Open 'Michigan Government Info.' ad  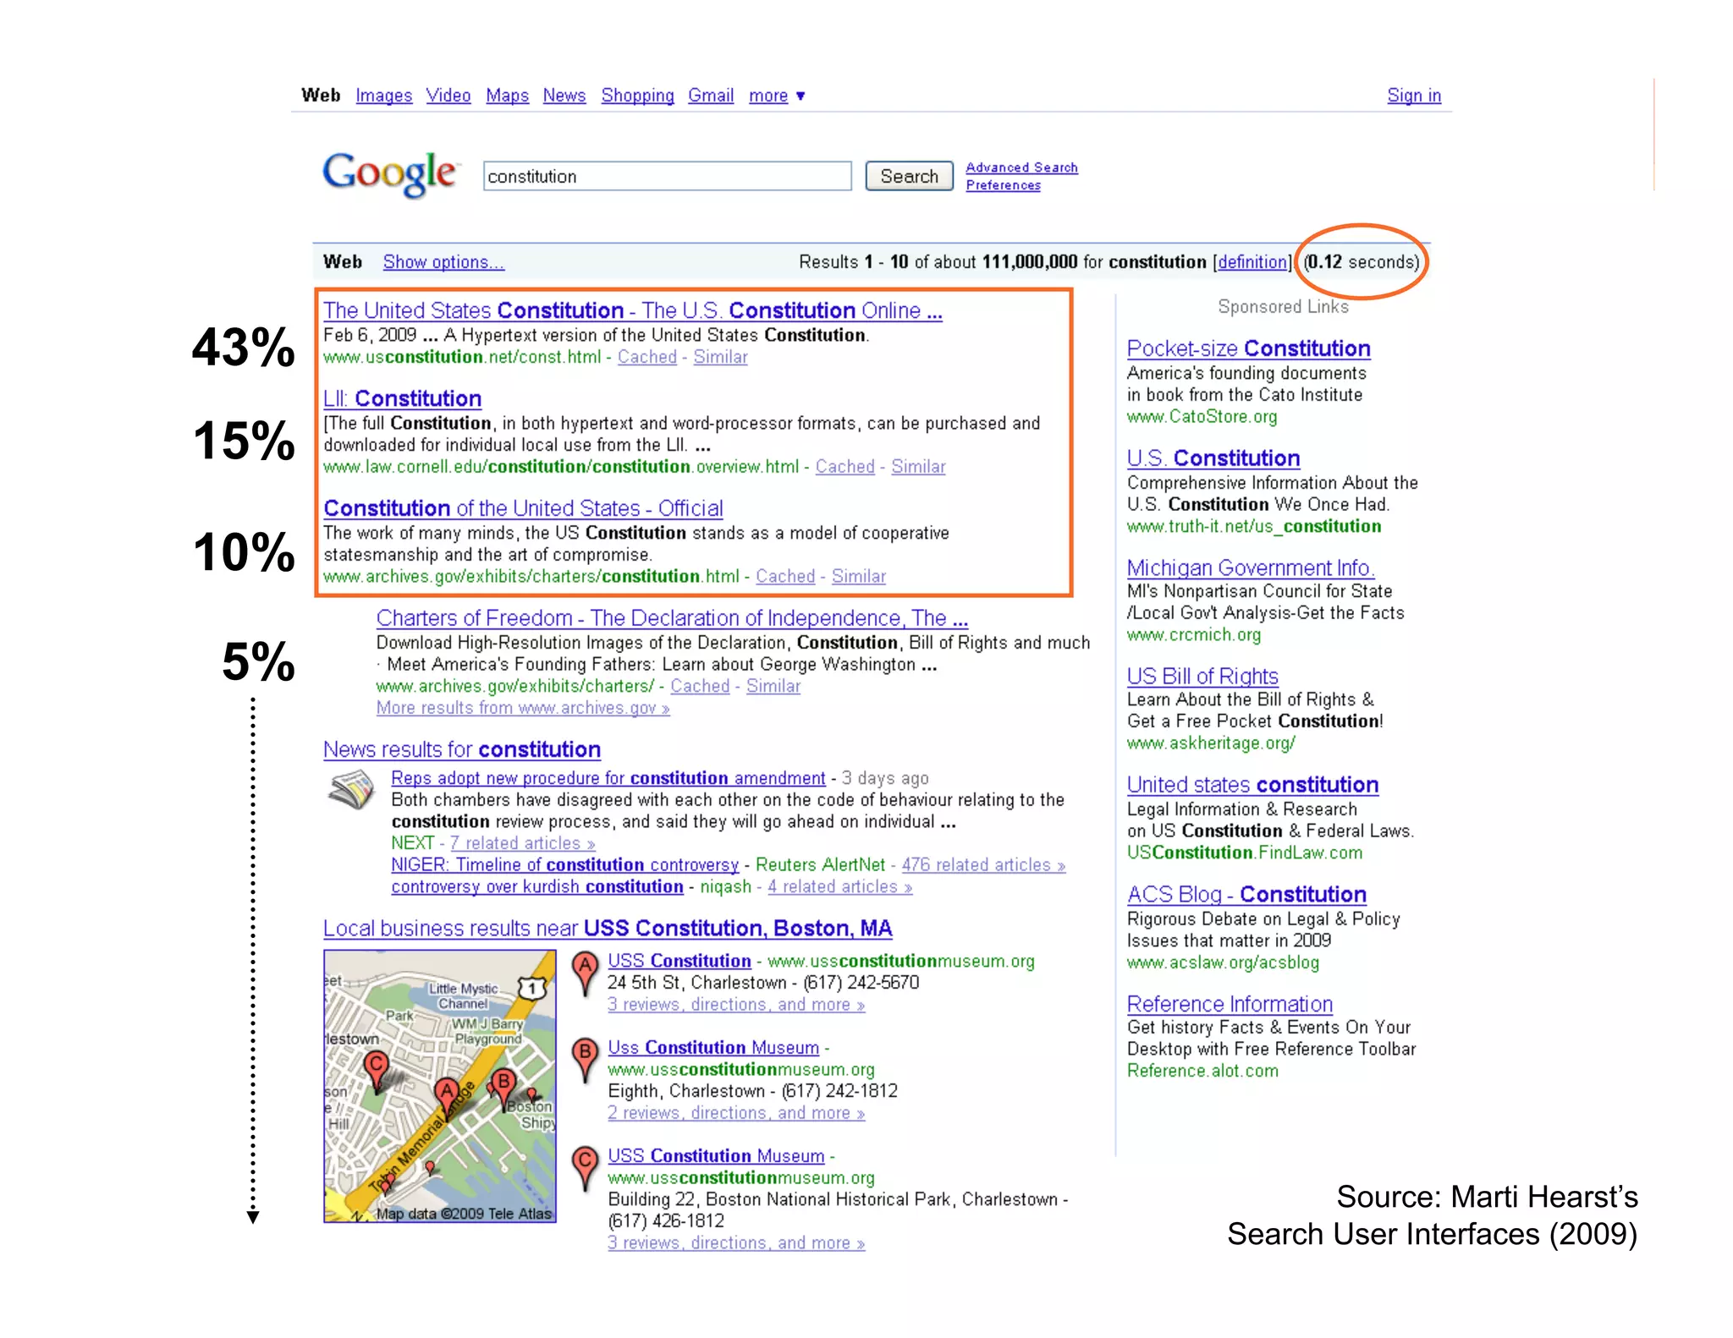pyautogui.click(x=1251, y=568)
